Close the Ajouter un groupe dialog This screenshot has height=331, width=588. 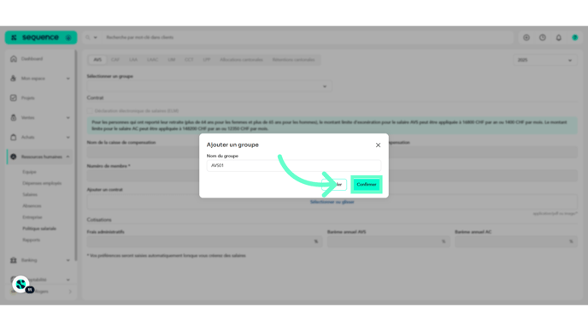[x=378, y=145]
